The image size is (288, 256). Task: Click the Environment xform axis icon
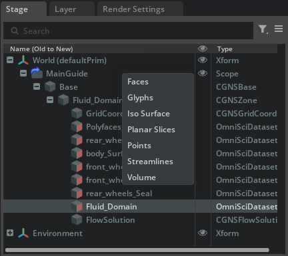23,233
